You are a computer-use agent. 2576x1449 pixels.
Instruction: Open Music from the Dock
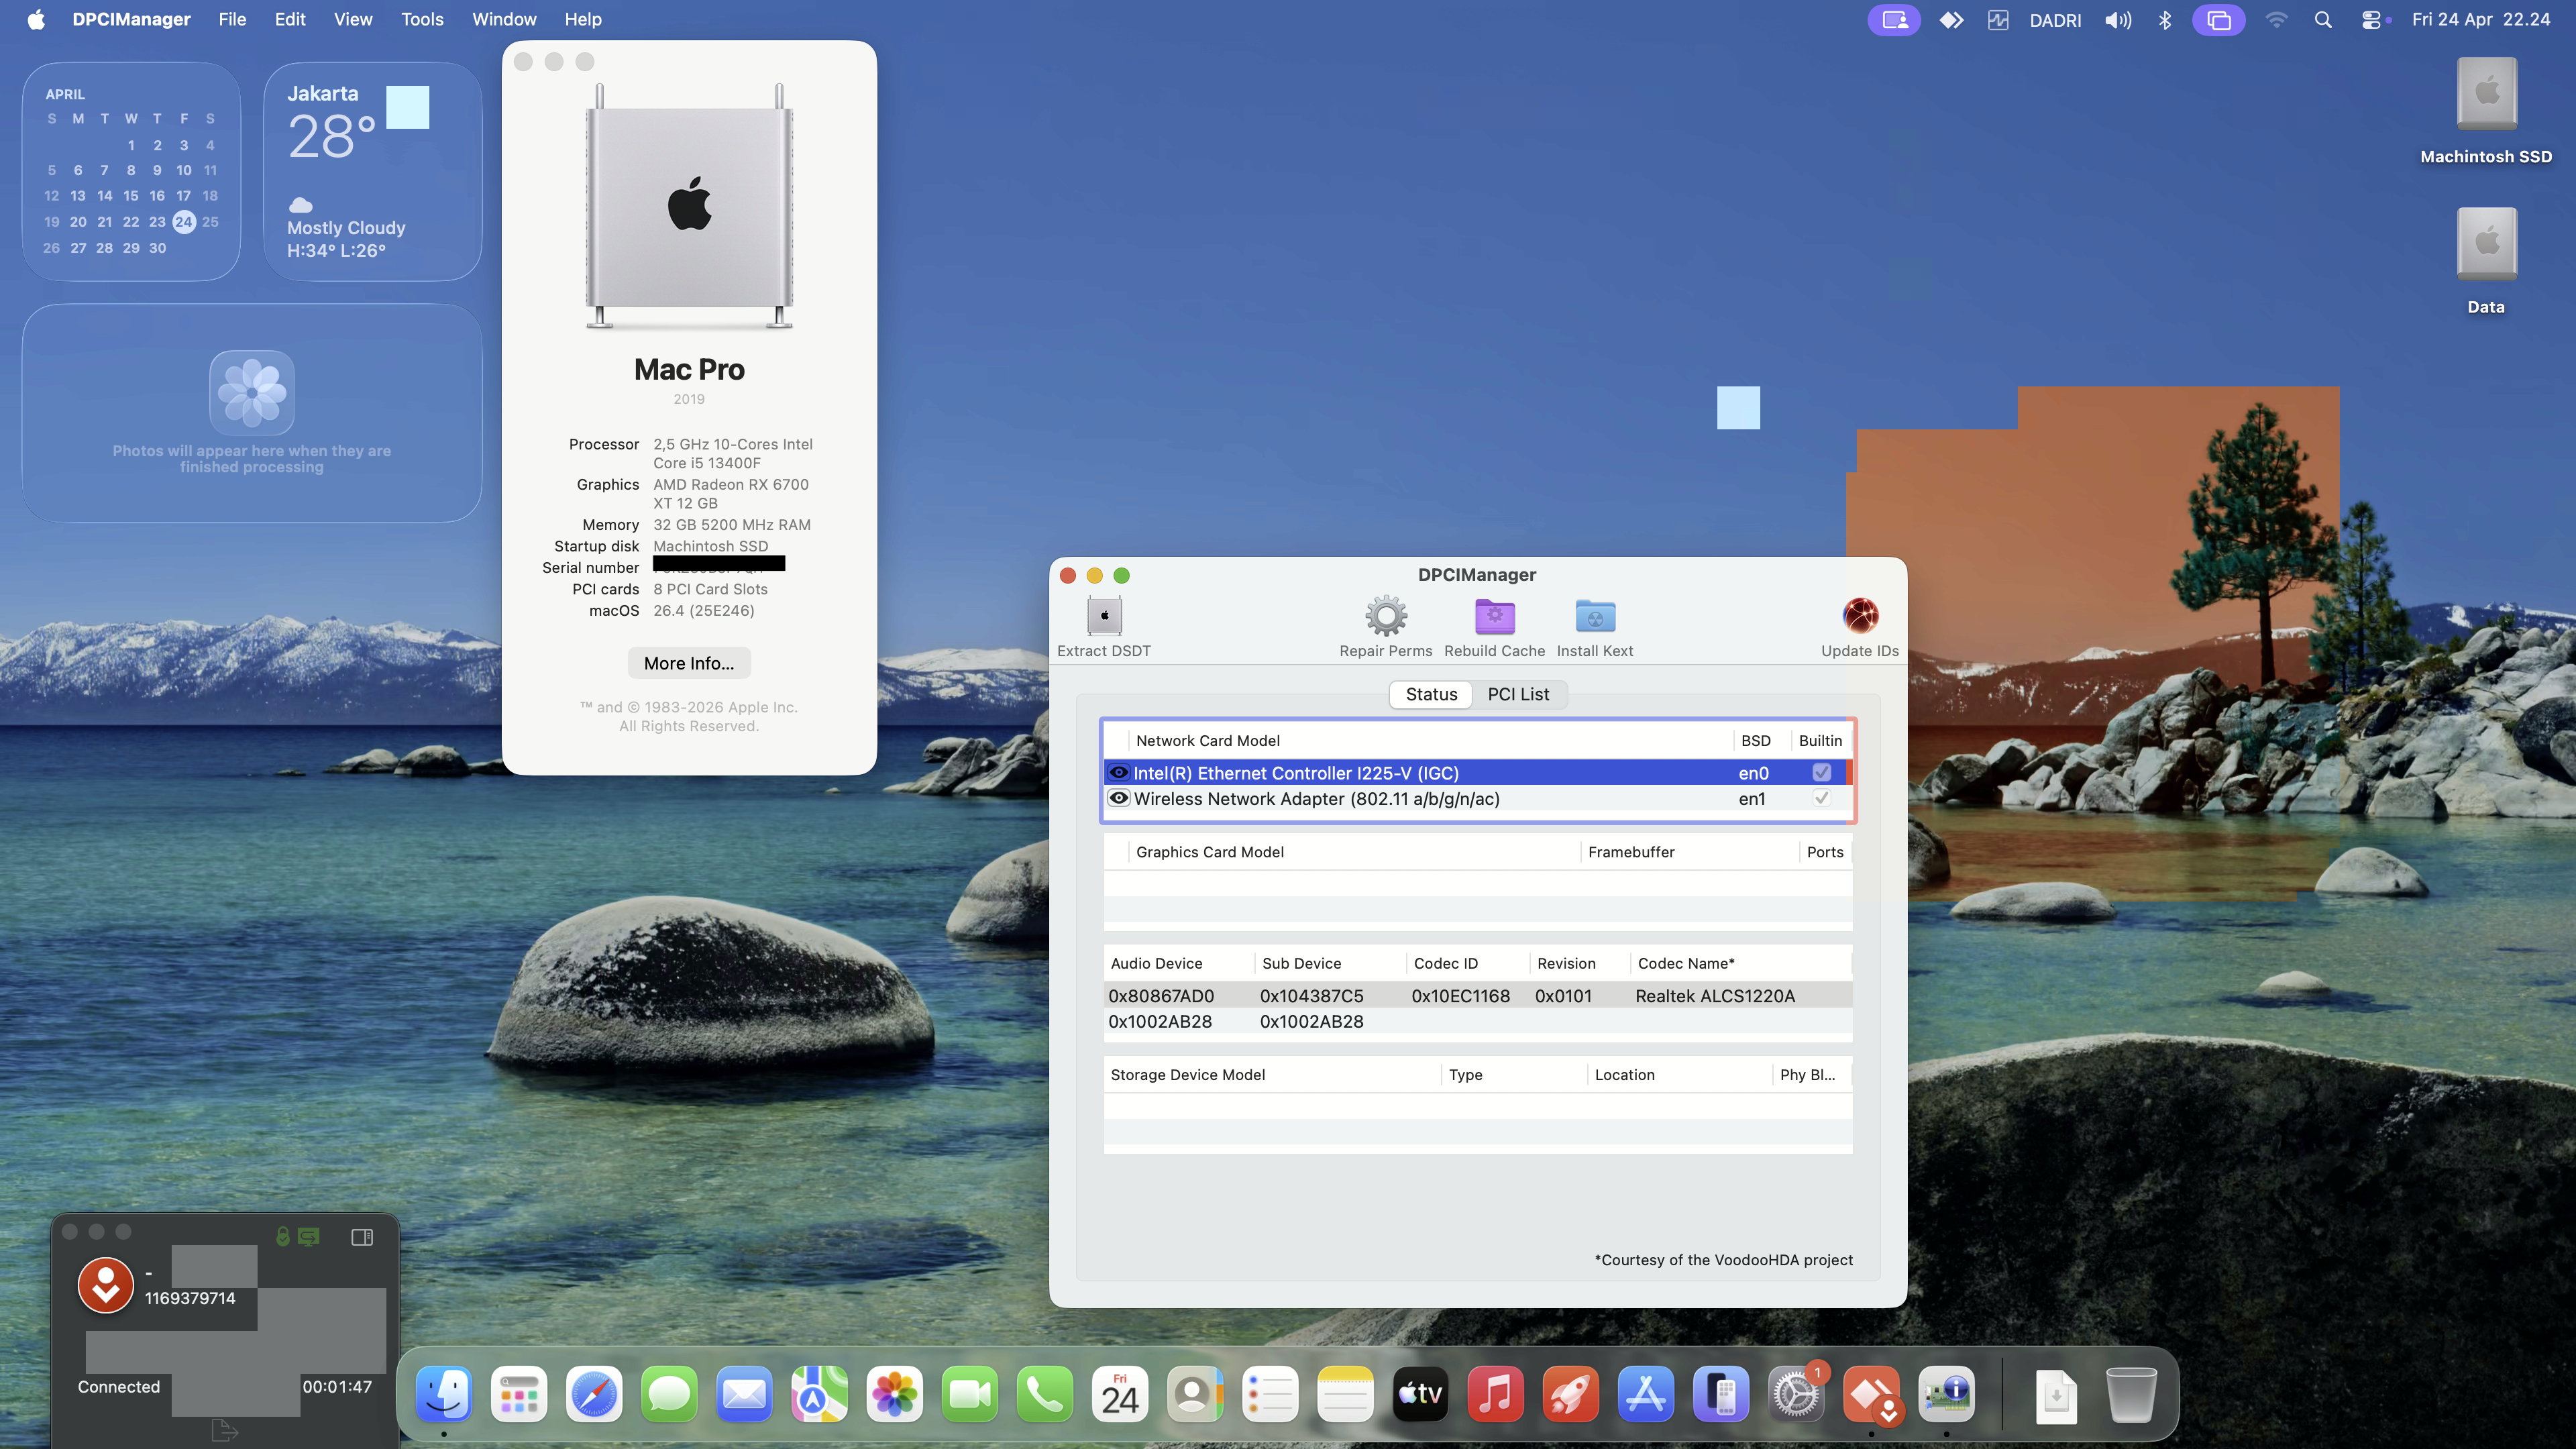coord(1495,1394)
